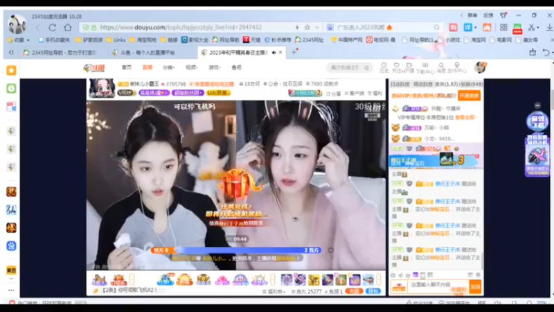Open the 影视大全 bookmark
The height and width of the screenshot is (312, 554).
pyautogui.click(x=195, y=40)
